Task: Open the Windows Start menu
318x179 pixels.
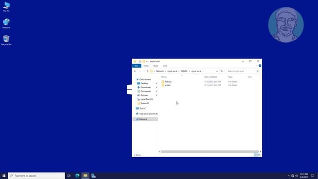Action: click(x=4, y=176)
